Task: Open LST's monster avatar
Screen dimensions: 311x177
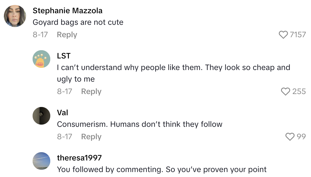Action: (41, 59)
